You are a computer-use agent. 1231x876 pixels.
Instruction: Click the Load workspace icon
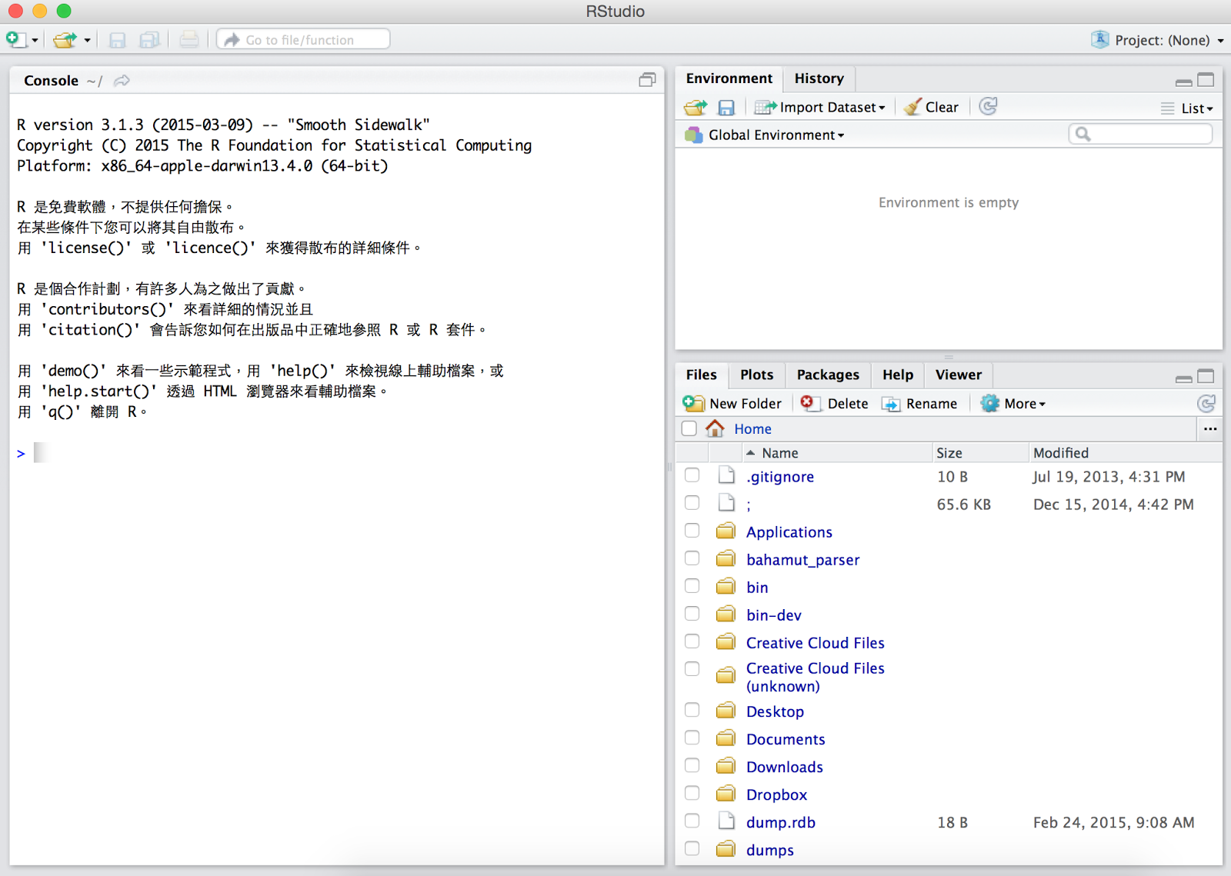pos(696,108)
